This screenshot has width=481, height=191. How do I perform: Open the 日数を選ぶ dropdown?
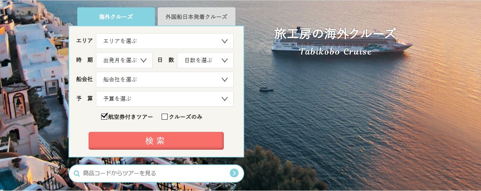pyautogui.click(x=206, y=61)
